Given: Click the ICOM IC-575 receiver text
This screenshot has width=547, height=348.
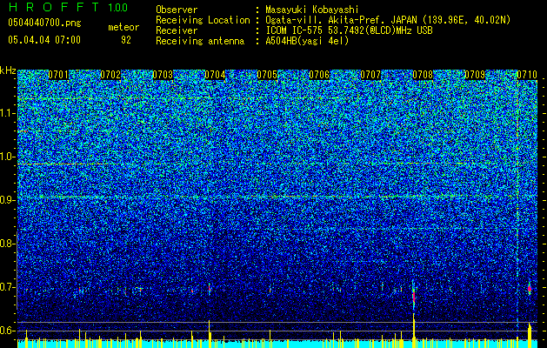Looking at the screenshot, I should click(349, 30).
